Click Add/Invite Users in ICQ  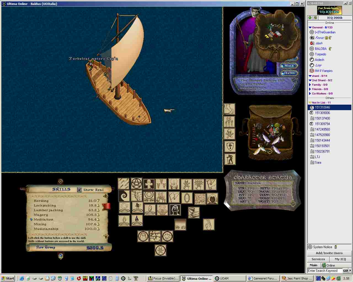329,253
